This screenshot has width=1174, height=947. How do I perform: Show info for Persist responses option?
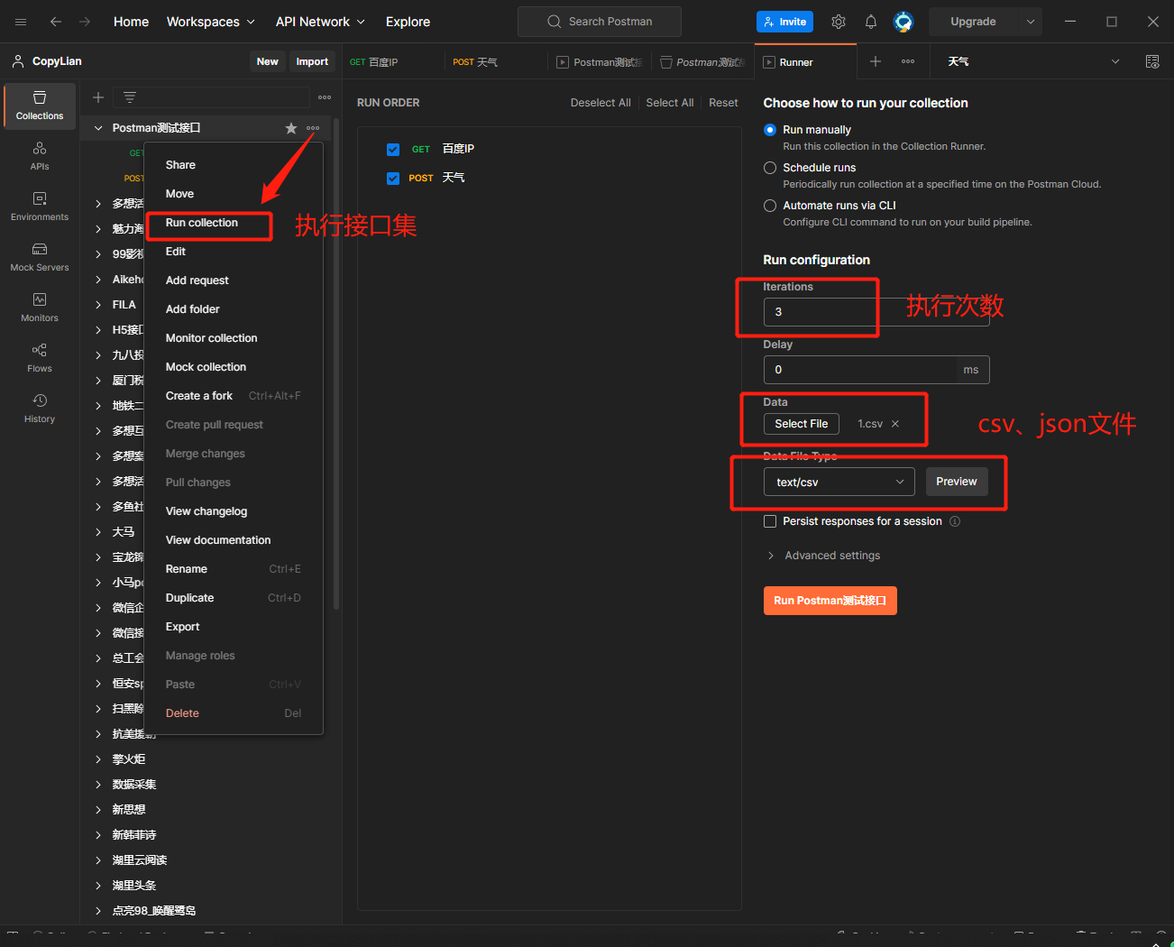pyautogui.click(x=955, y=521)
